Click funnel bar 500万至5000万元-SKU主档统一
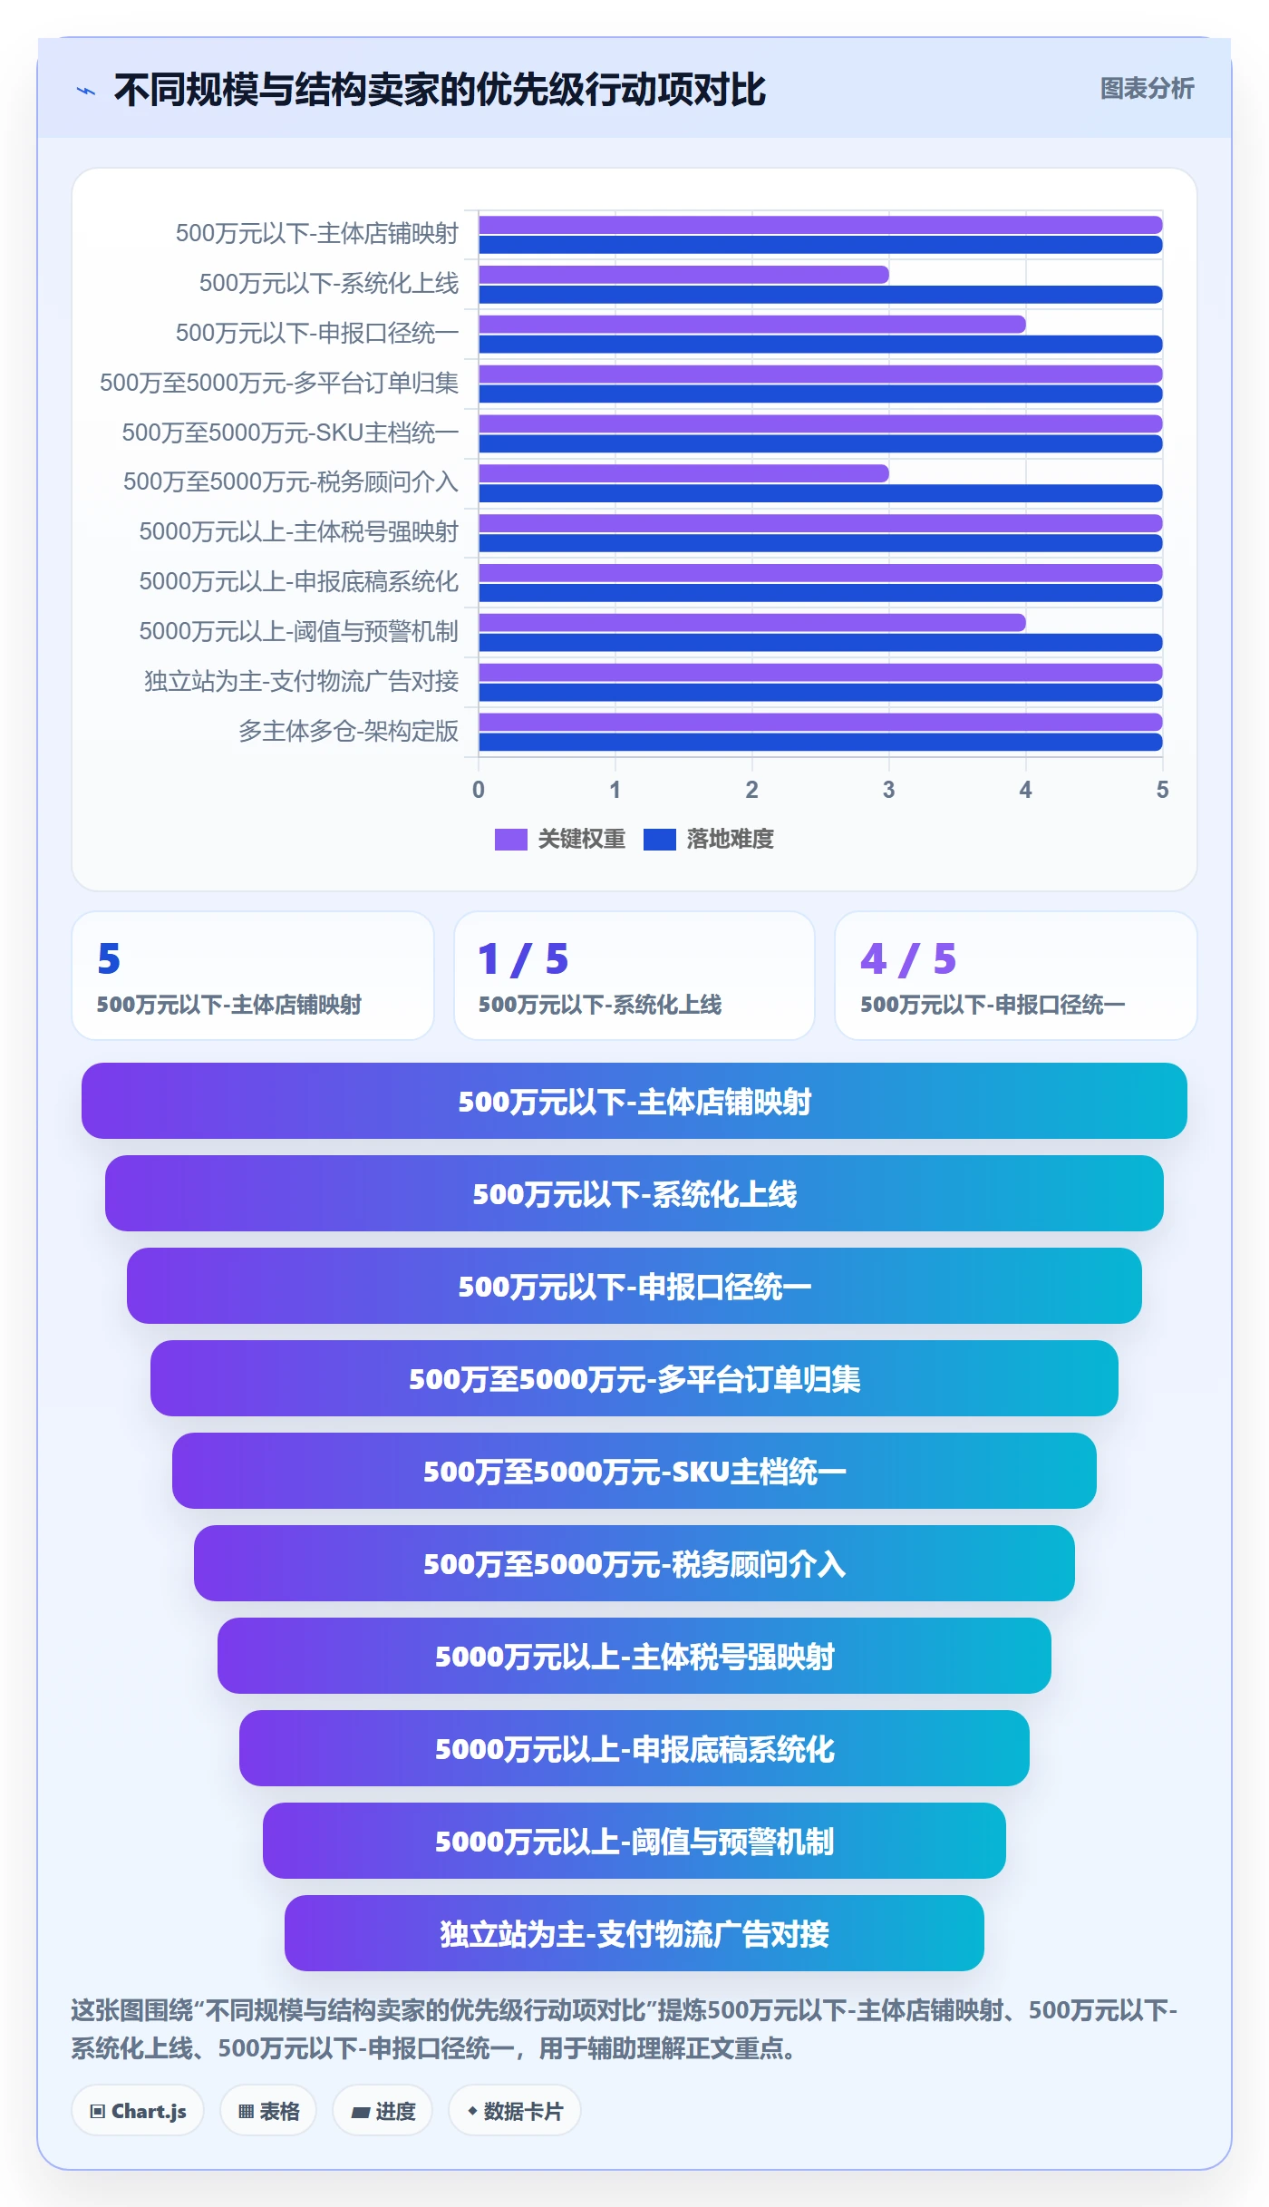 (634, 1471)
